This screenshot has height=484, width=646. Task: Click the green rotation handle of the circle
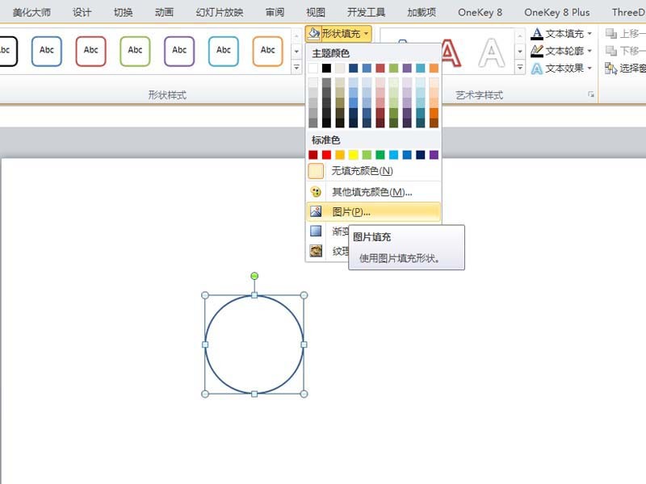254,276
